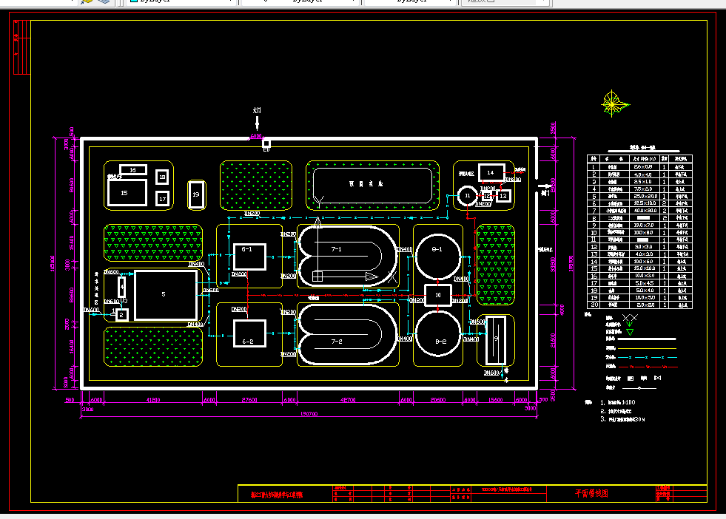The image size is (726, 519).
Task: Click the 7-1 oxidation ditch label
Action: (337, 249)
